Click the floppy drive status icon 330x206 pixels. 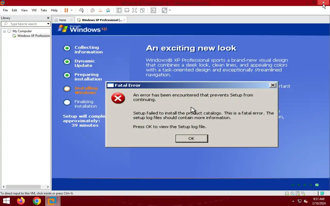coord(298,193)
